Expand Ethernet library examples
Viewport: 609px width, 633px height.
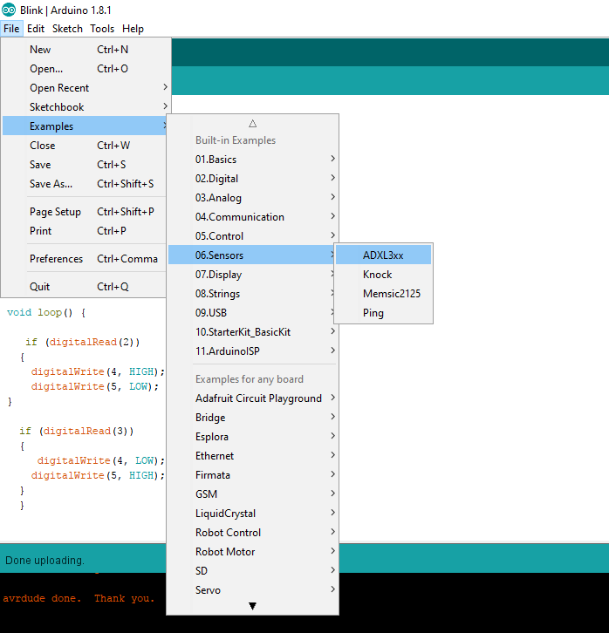tap(253, 455)
